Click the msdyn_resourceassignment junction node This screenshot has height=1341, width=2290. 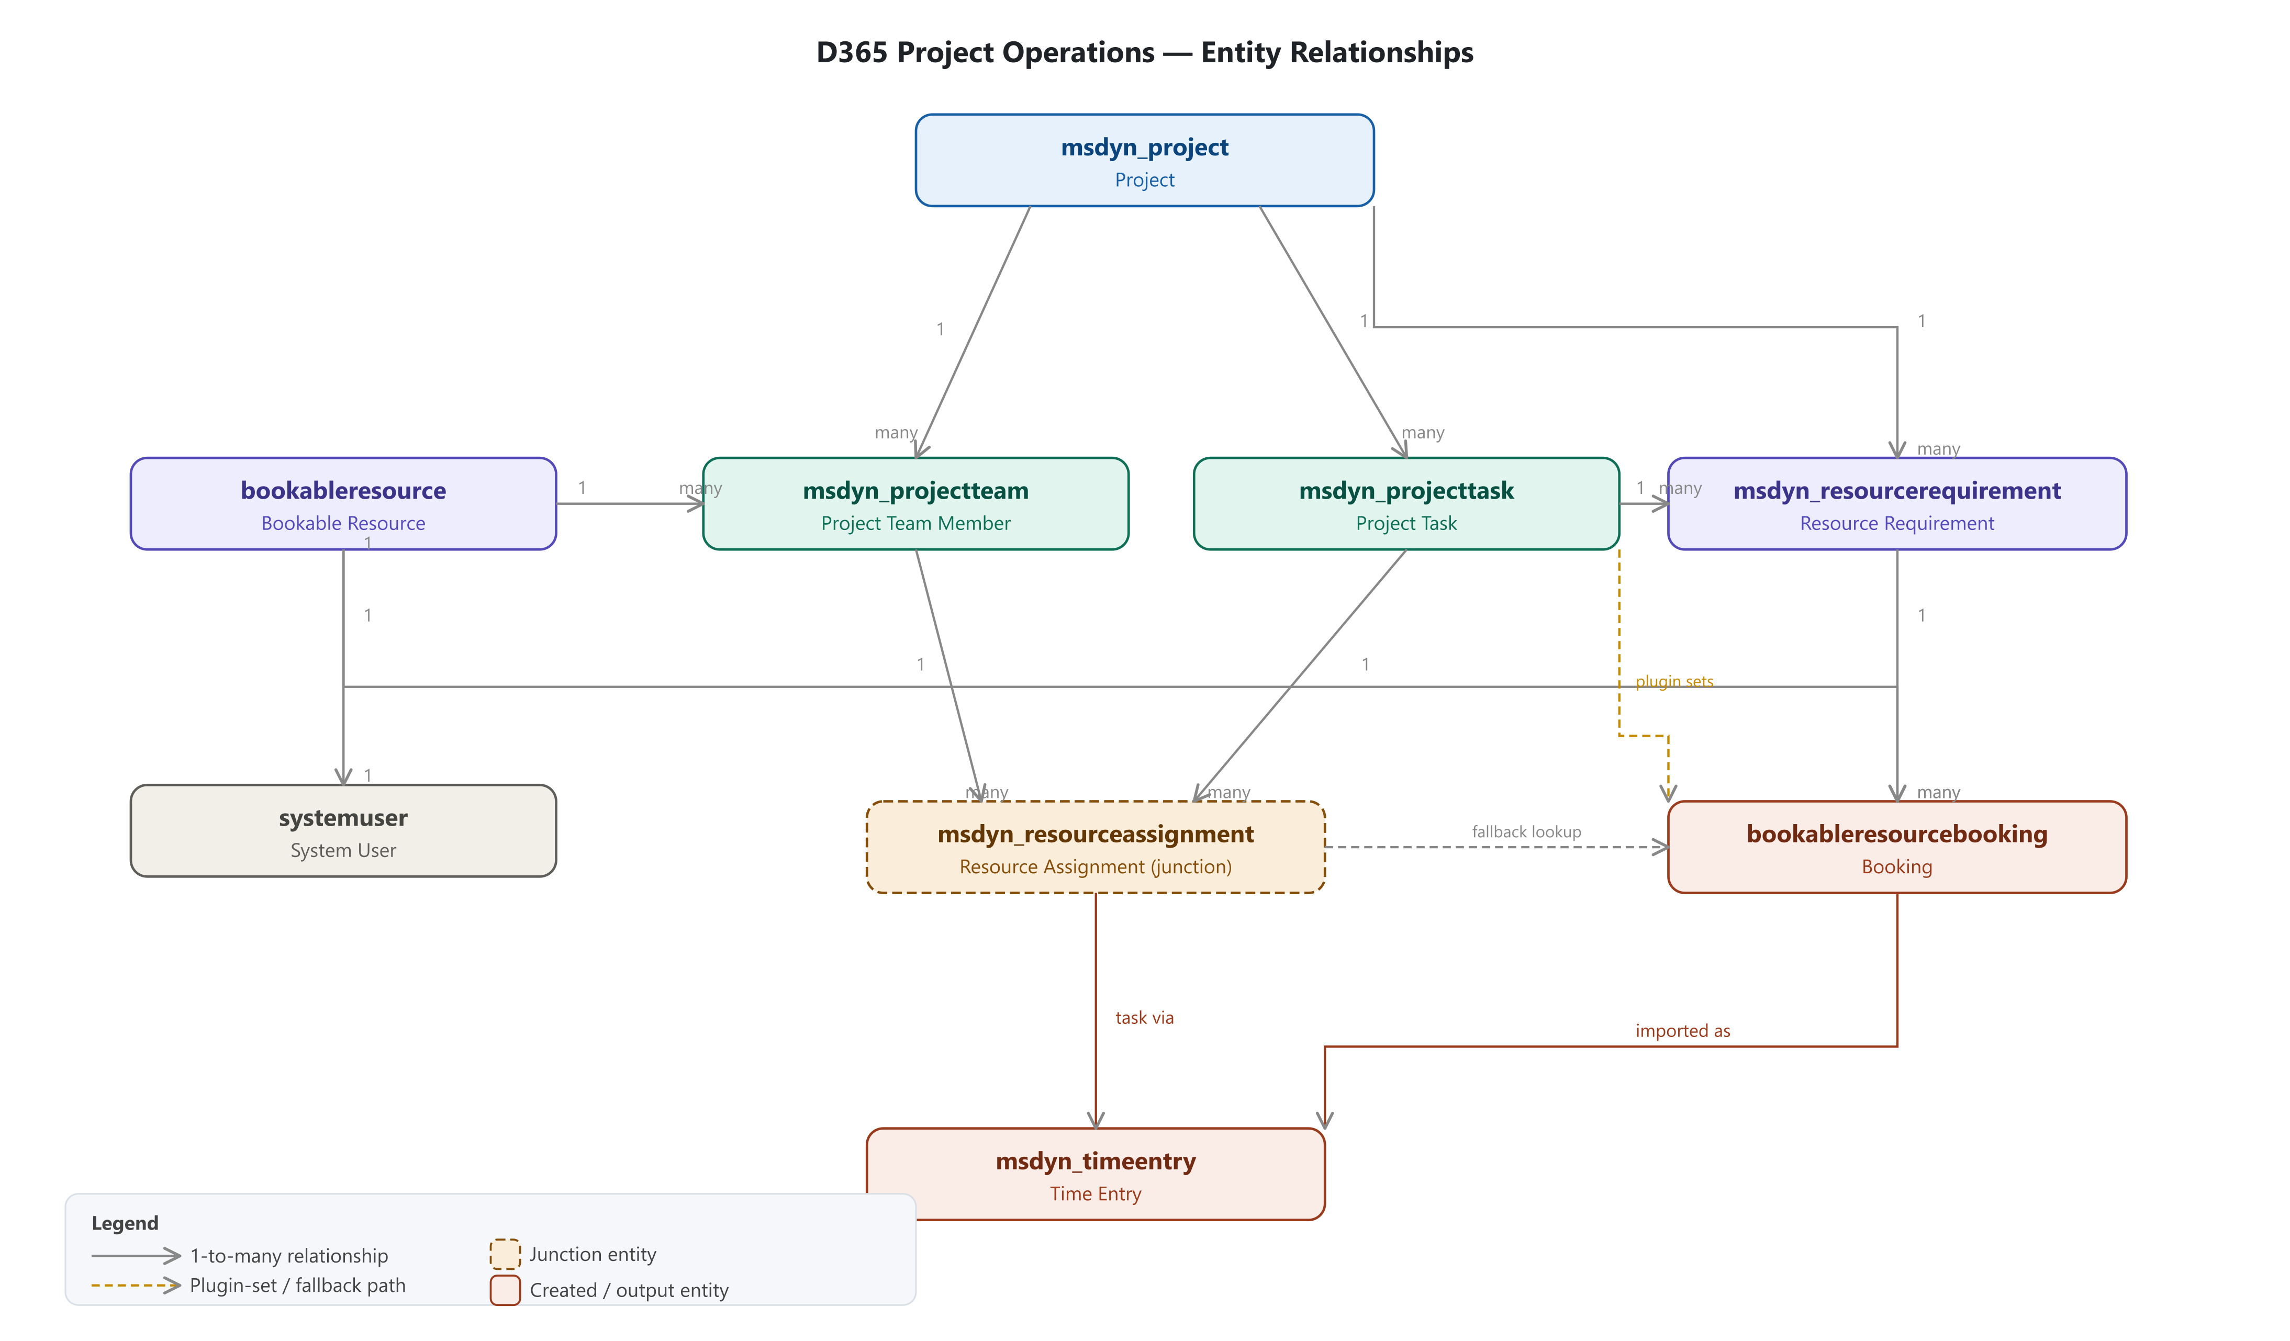pyautogui.click(x=1095, y=847)
